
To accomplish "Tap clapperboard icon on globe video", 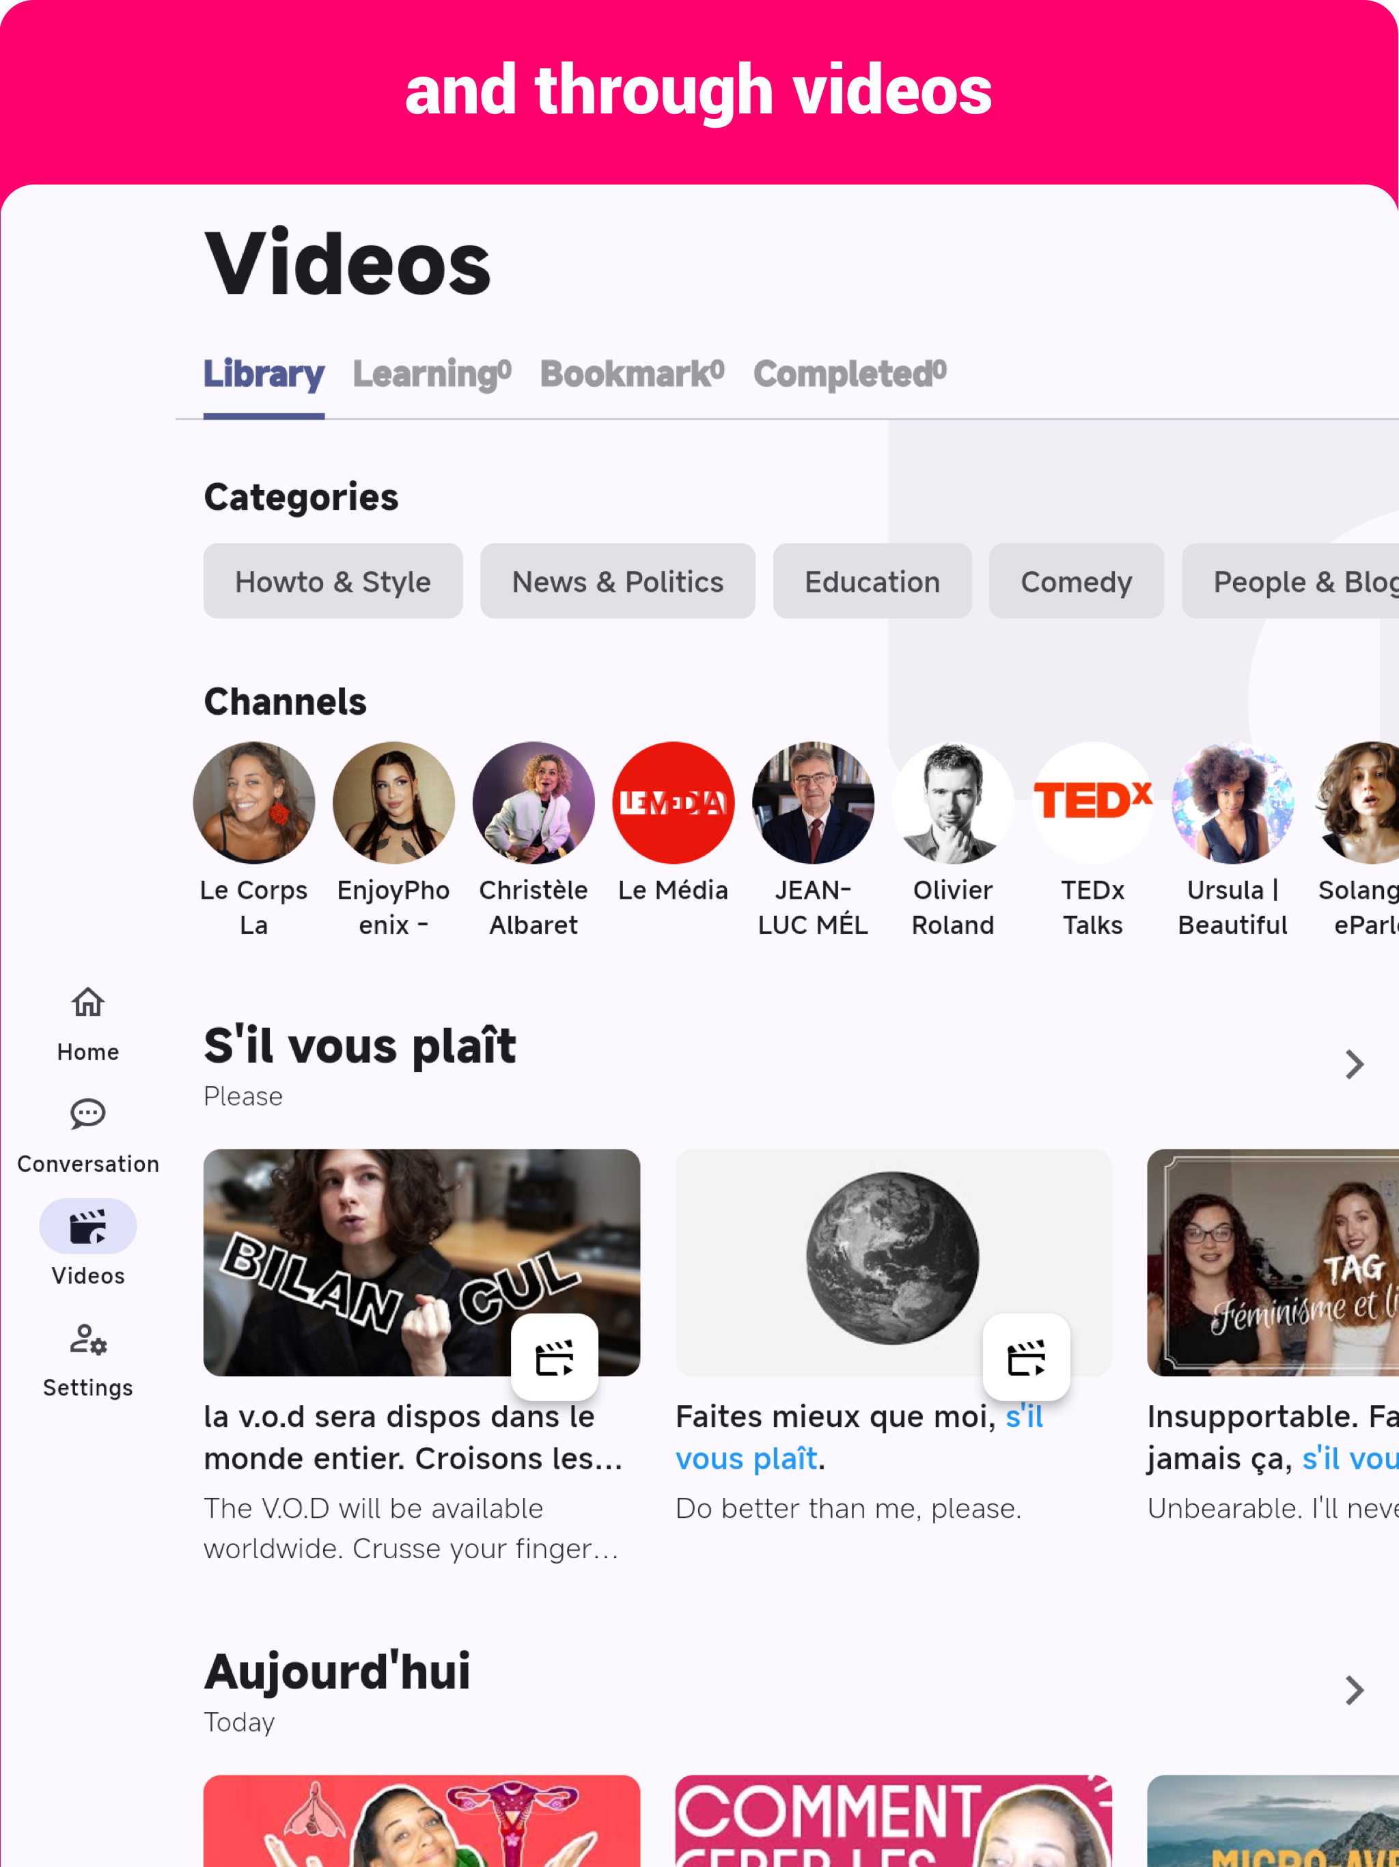I will coord(1026,1357).
